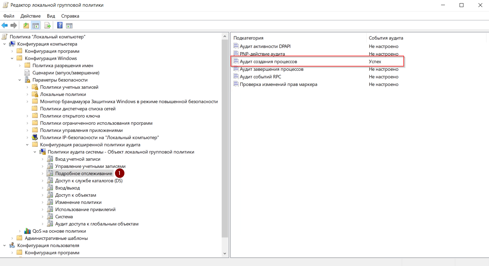Click the blue Back arrow in toolbar
The width and height of the screenshot is (489, 266).
tap(5, 26)
